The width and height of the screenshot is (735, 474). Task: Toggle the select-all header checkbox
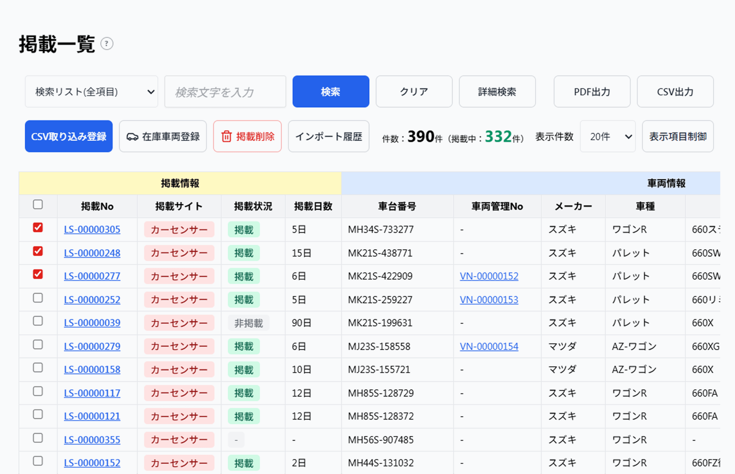[x=38, y=205]
